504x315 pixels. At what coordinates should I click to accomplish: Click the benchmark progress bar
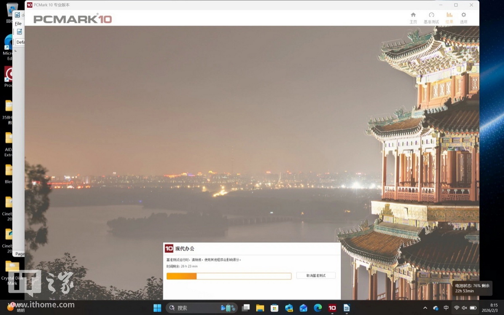[229, 276]
